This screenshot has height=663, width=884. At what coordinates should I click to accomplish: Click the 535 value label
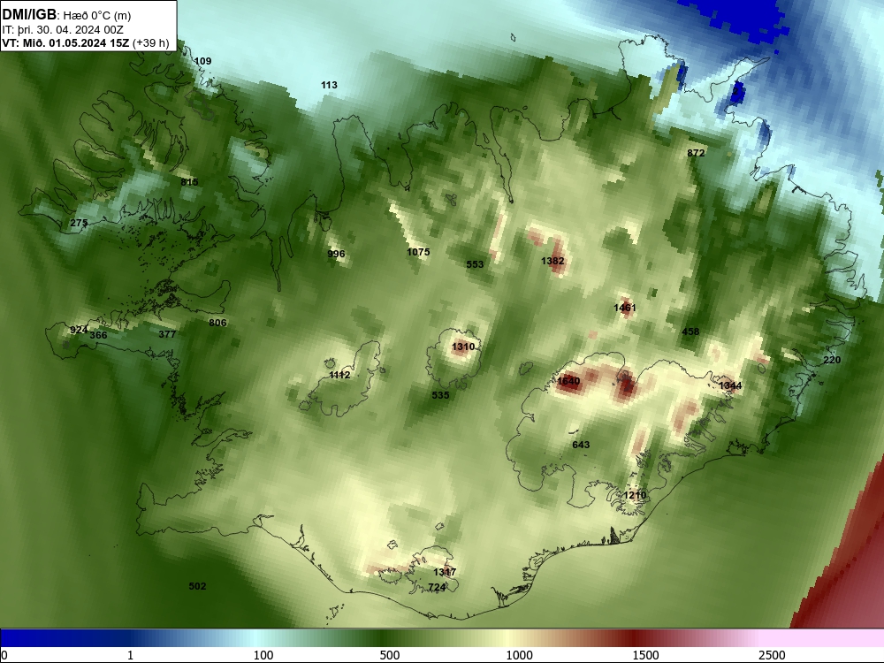(x=440, y=394)
